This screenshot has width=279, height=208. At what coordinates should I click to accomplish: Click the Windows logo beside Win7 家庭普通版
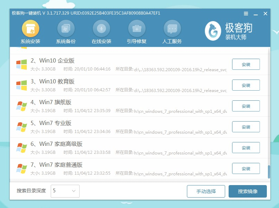coord(22,168)
